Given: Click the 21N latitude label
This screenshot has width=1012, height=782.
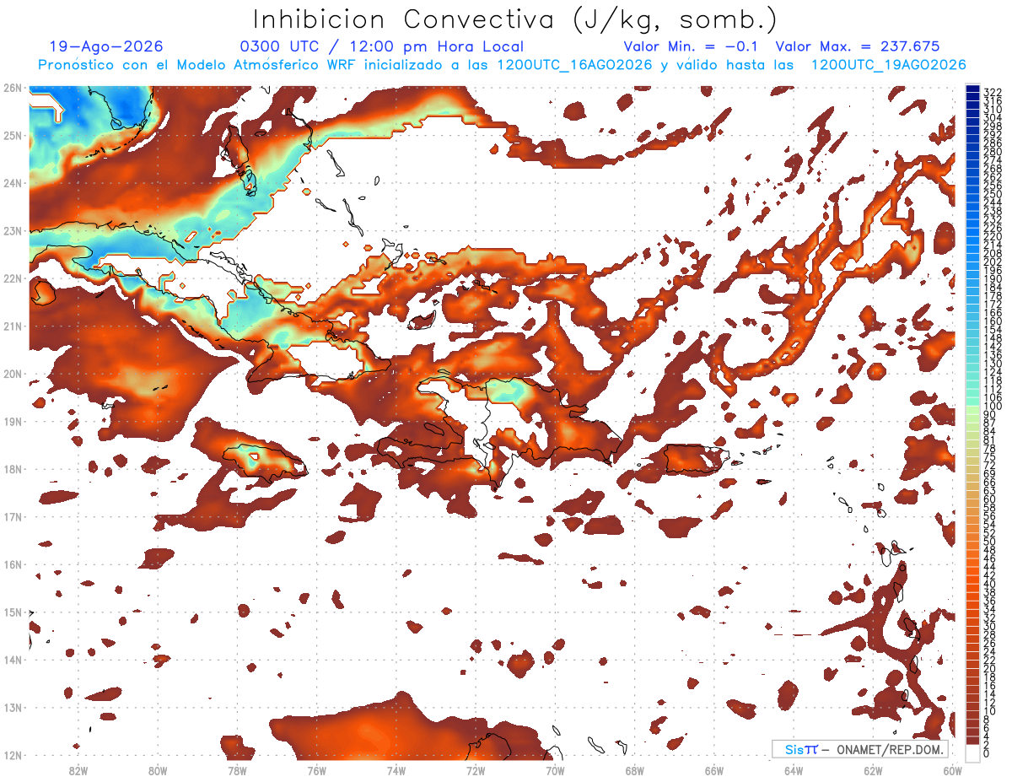Looking at the screenshot, I should click(x=13, y=326).
